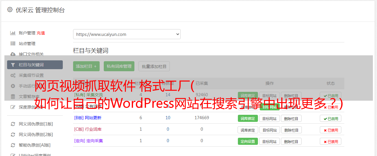Click the database icon beside 文章暂存库
The width and height of the screenshot is (377, 156).
(x=13, y=97)
